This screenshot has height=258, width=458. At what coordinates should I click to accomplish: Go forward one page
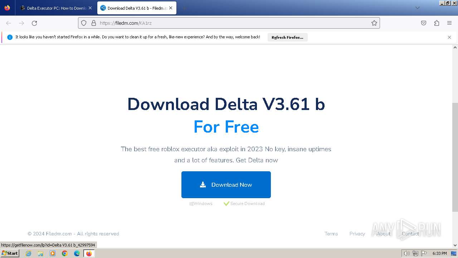click(x=21, y=23)
